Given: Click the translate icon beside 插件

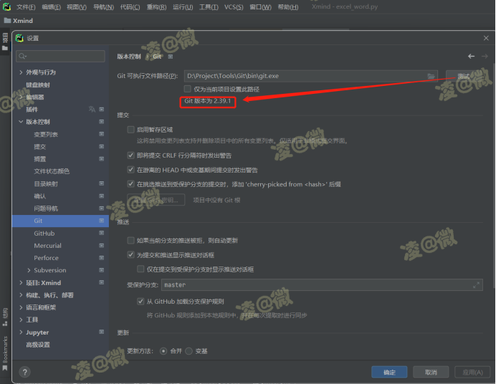Looking at the screenshot, I should tap(92, 110).
